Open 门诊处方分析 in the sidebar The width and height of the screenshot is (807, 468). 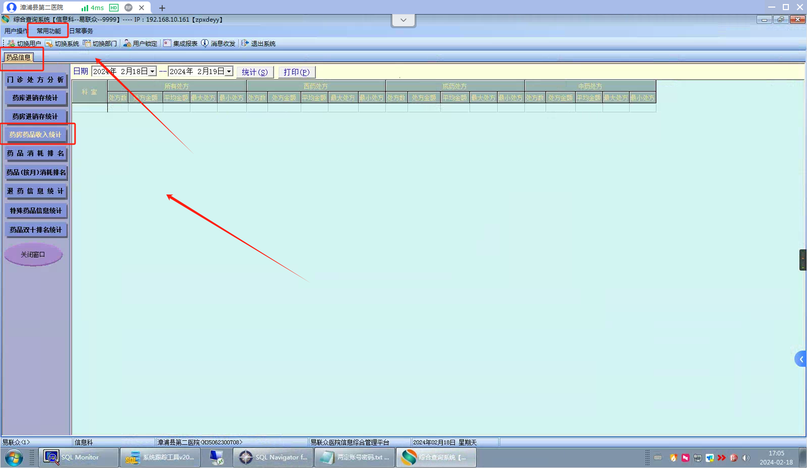(36, 80)
